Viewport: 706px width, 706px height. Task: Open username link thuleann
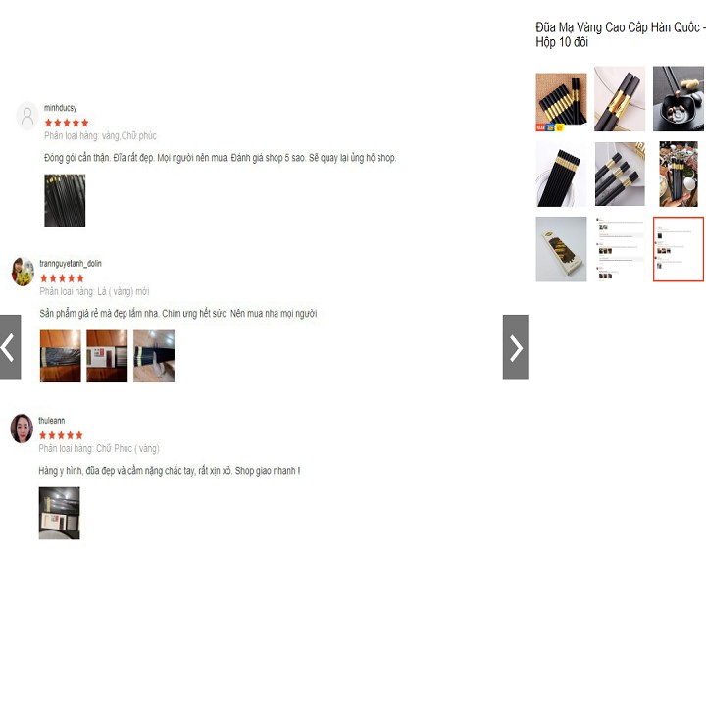tap(52, 420)
